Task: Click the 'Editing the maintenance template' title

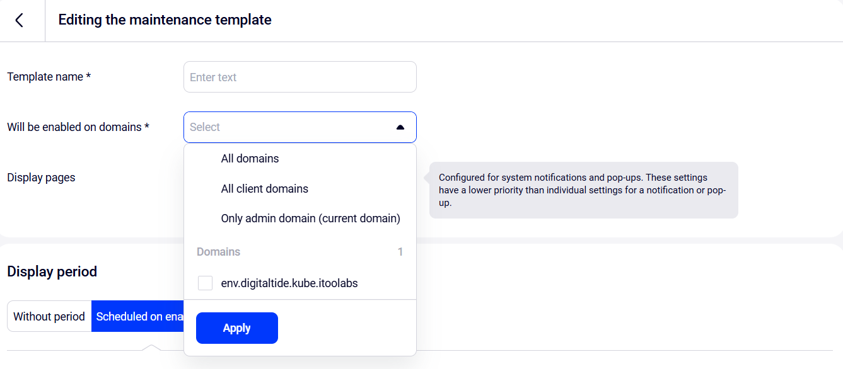Action: point(165,20)
